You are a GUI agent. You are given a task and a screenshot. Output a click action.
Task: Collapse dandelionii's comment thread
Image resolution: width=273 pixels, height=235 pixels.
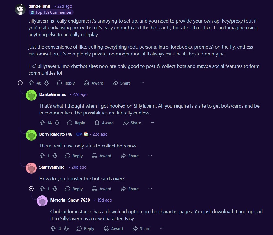[20, 83]
